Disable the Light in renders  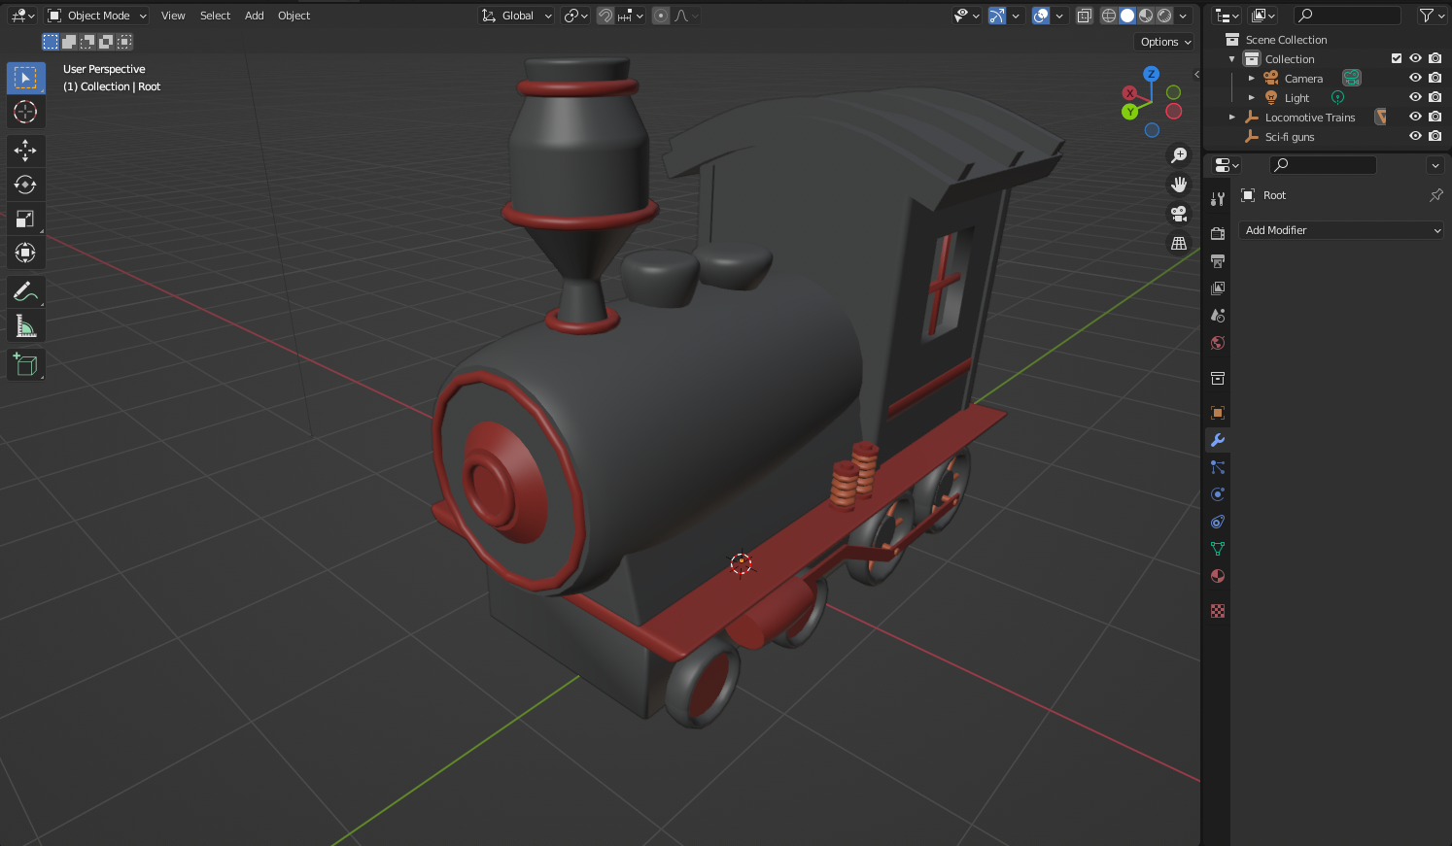click(x=1435, y=97)
